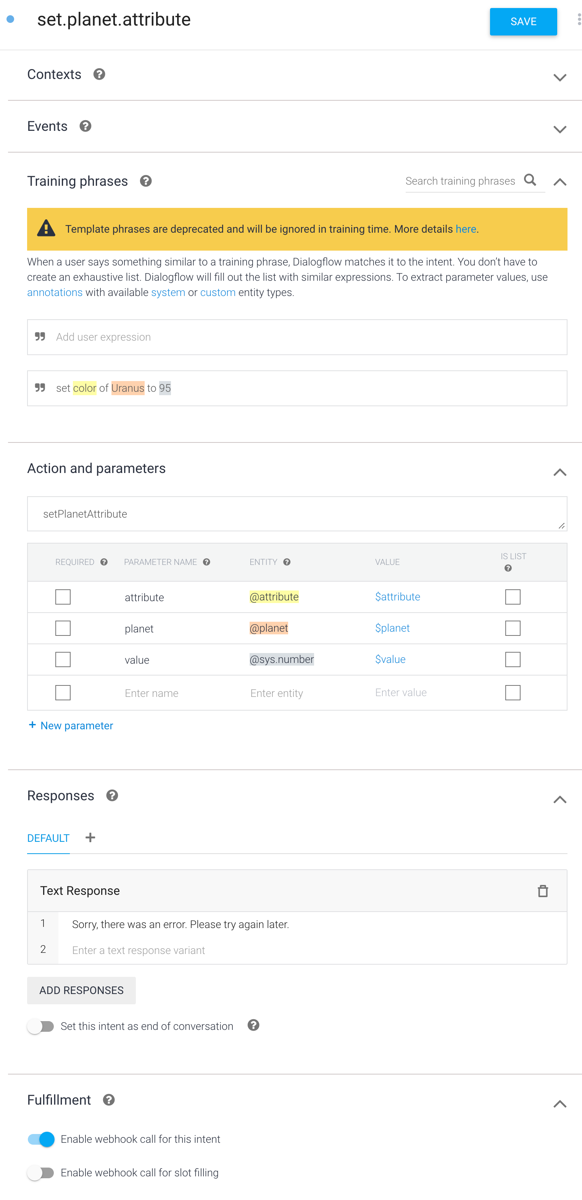Mark the attribute parameter as required

point(63,597)
